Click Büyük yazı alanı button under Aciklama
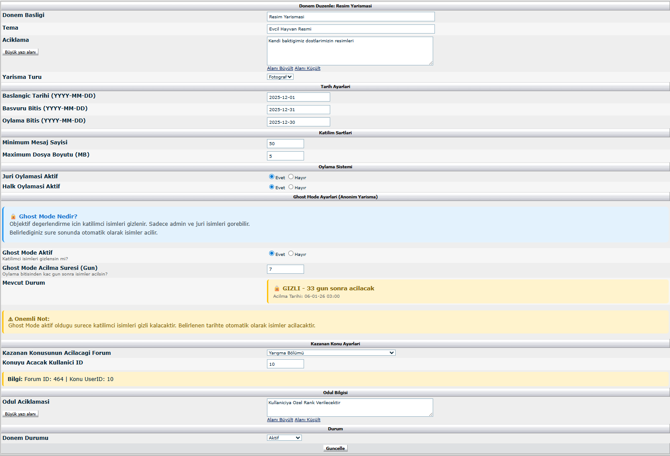Screen dimensions: 670x456 click(21, 52)
